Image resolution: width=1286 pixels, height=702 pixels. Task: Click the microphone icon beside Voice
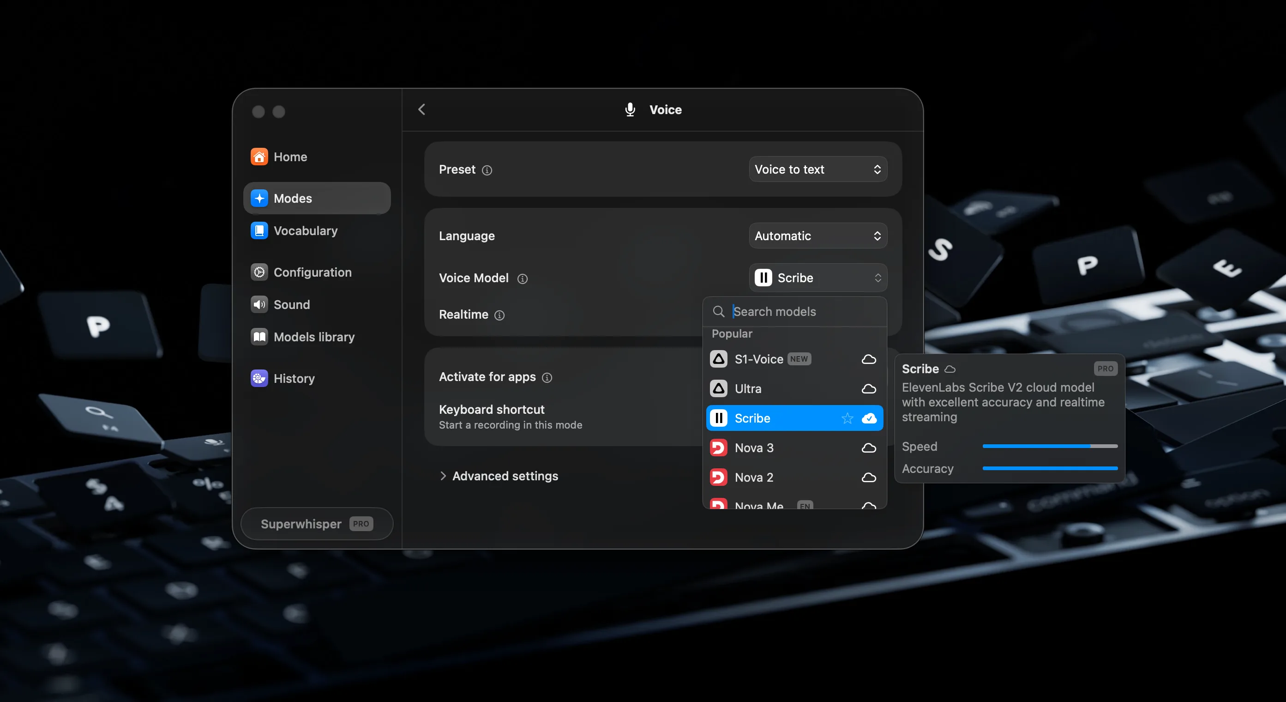[630, 109]
